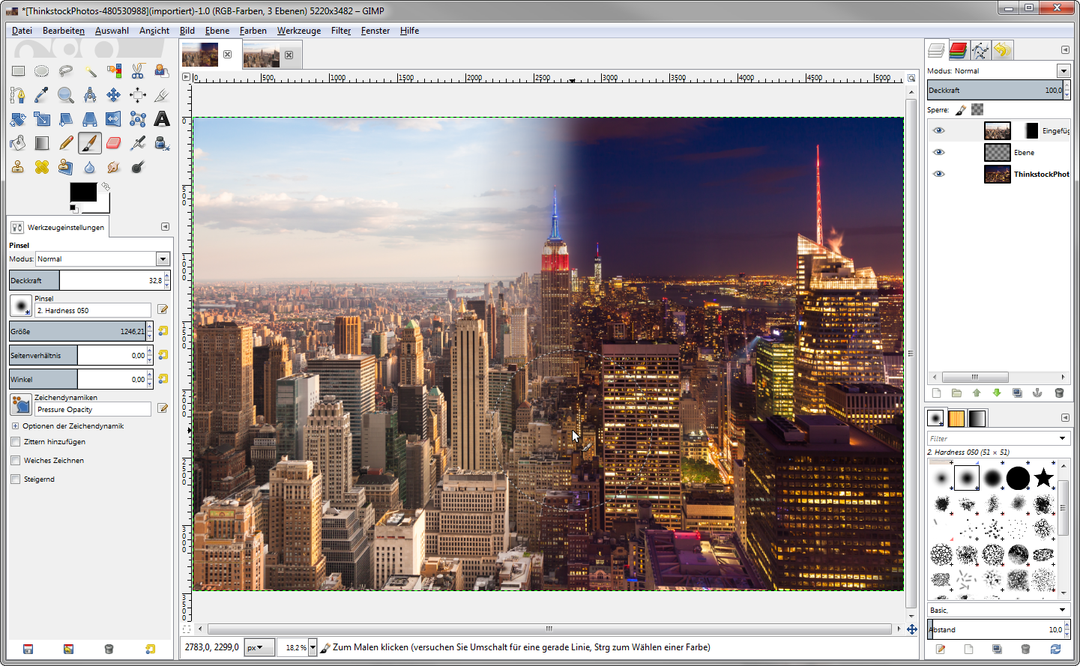Select the Scissors selection tool

pos(138,71)
